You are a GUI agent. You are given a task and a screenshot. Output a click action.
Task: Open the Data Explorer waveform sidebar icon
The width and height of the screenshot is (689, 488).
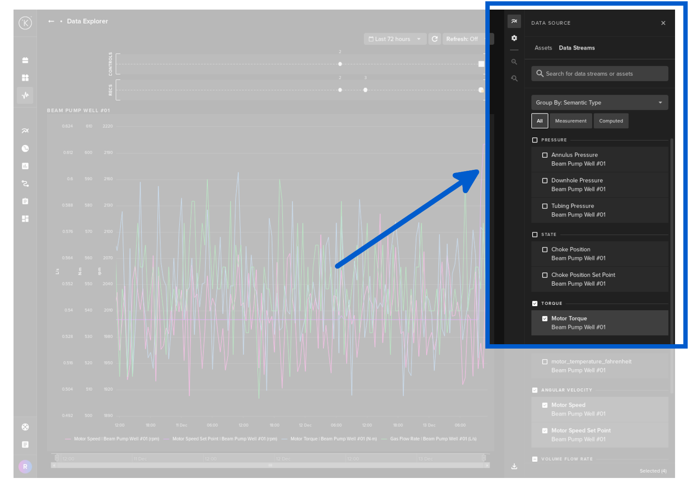[x=25, y=95]
